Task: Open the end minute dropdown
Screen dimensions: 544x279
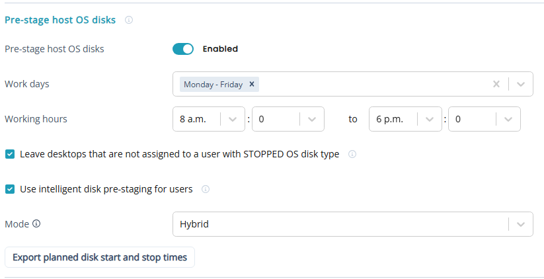Action: tap(508, 119)
